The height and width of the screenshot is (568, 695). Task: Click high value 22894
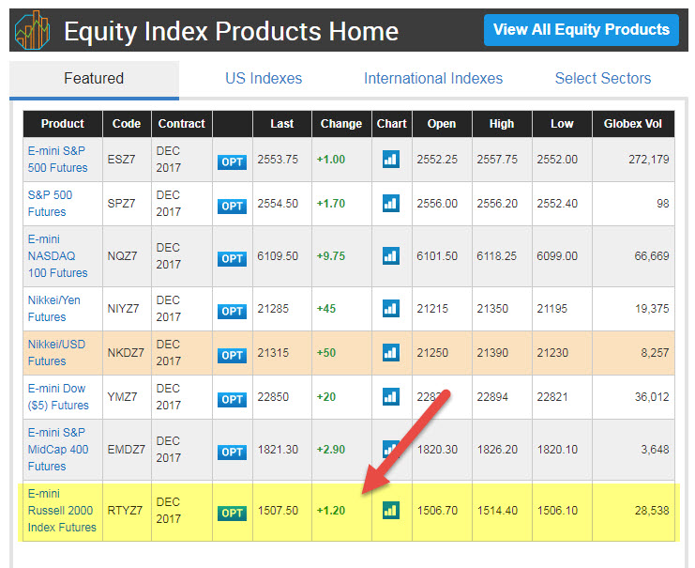pyautogui.click(x=492, y=397)
